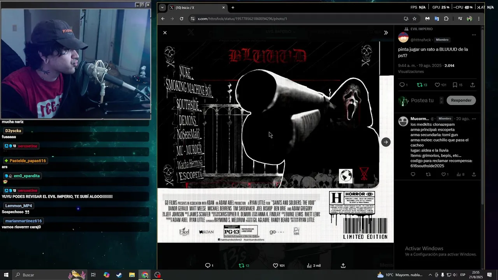Select the '(10) Inicio / X' browser tab
This screenshot has height=280, width=498.
coord(198,7)
